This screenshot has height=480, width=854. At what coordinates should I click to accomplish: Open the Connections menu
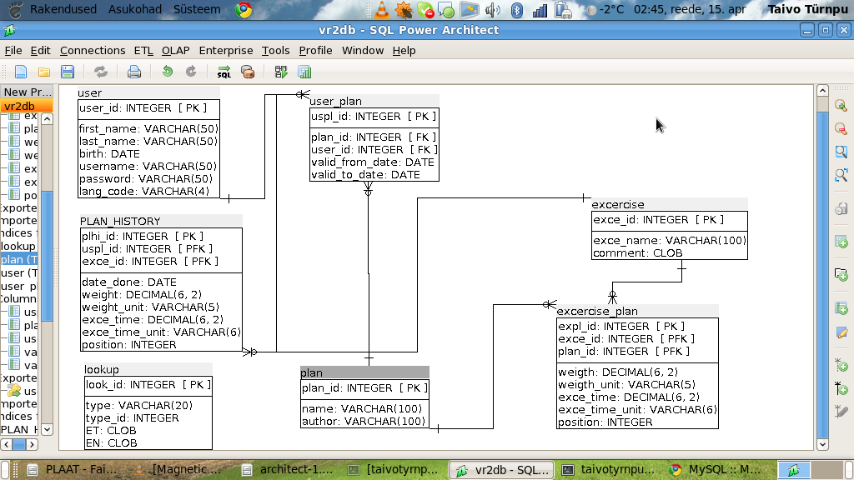pyautogui.click(x=93, y=51)
